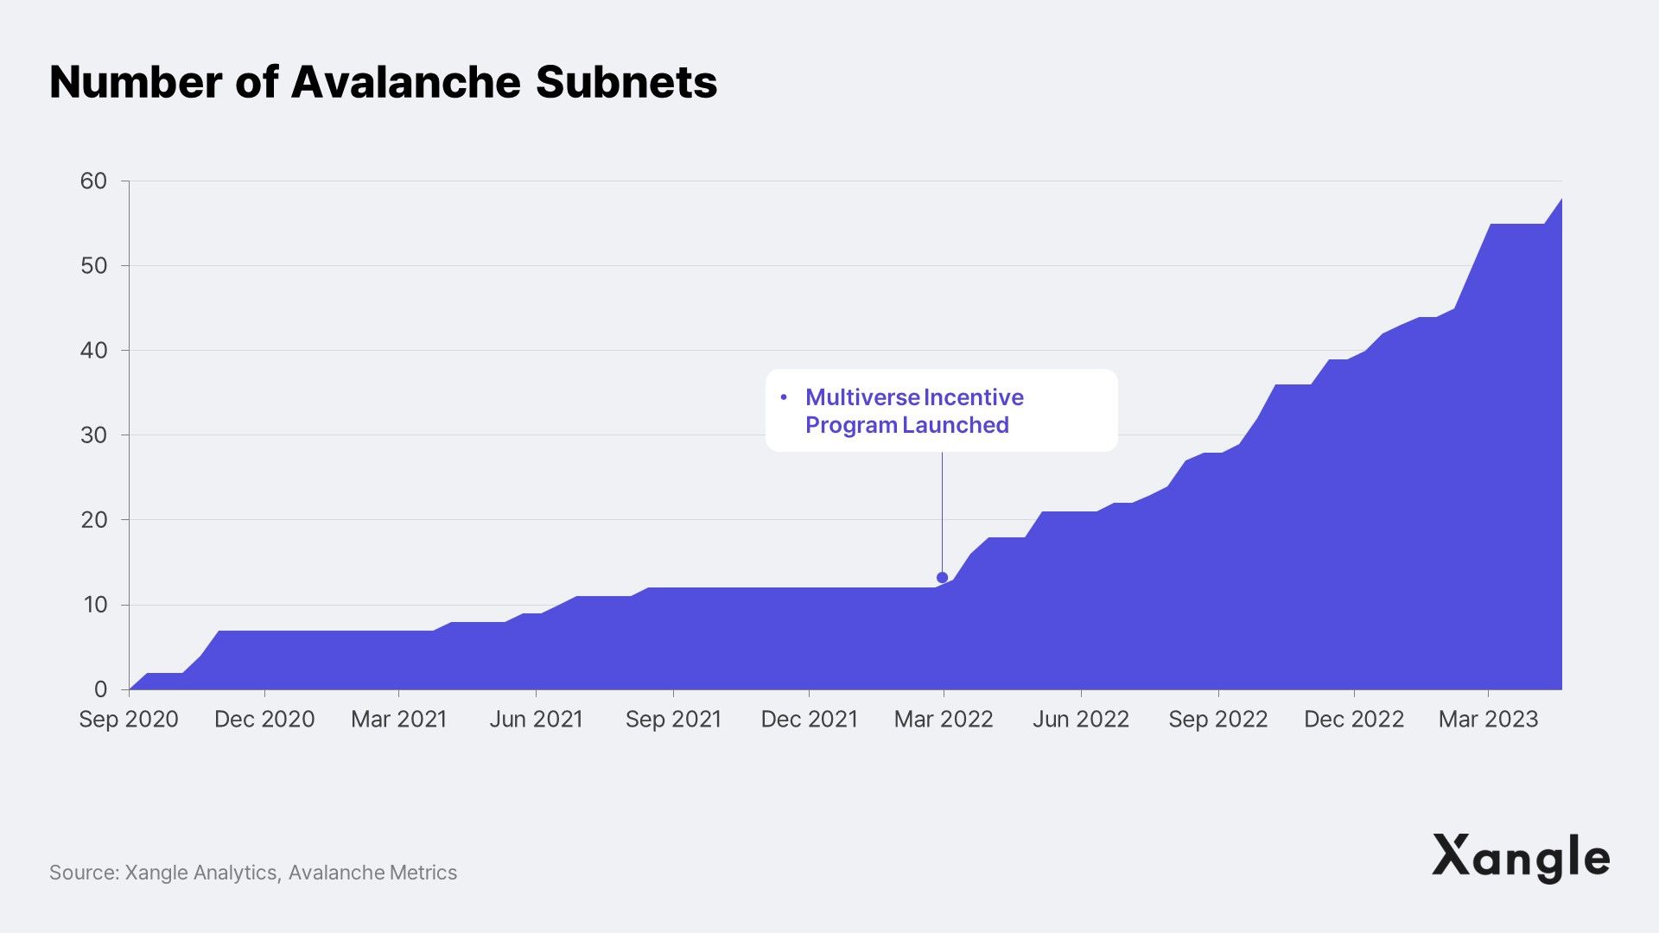The height and width of the screenshot is (933, 1659).
Task: Click the 30 value on y-axis
Action: 93,435
